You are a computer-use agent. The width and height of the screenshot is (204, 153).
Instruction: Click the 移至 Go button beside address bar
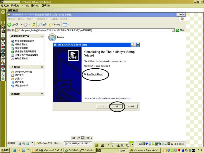click(x=180, y=30)
